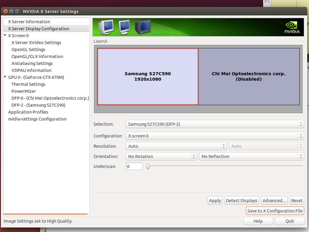Open the Resolution dropdown set to Auto
The width and height of the screenshot is (309, 232).
[176, 146]
